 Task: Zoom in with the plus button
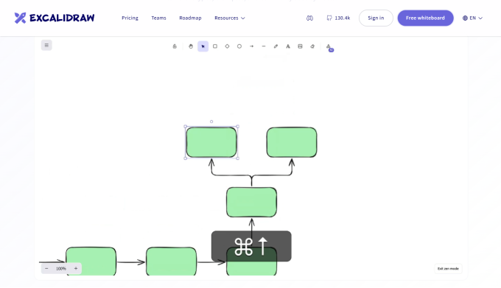tap(76, 269)
